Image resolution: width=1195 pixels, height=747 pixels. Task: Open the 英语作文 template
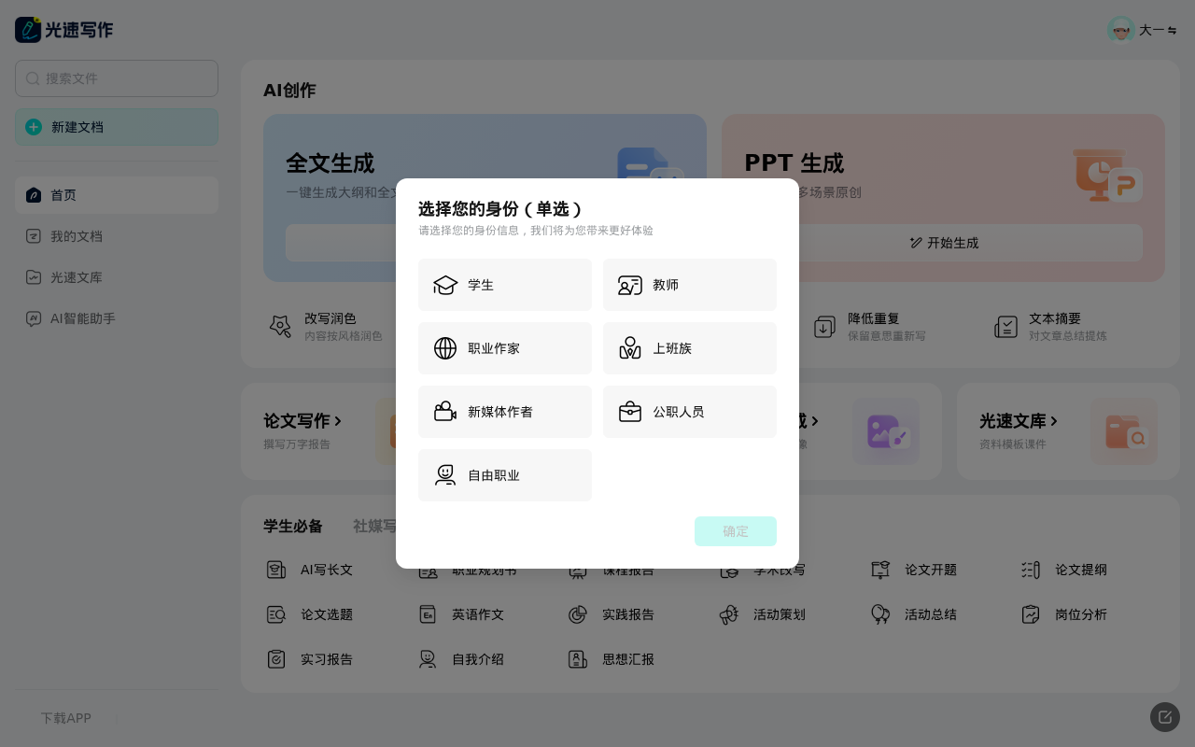coord(461,614)
